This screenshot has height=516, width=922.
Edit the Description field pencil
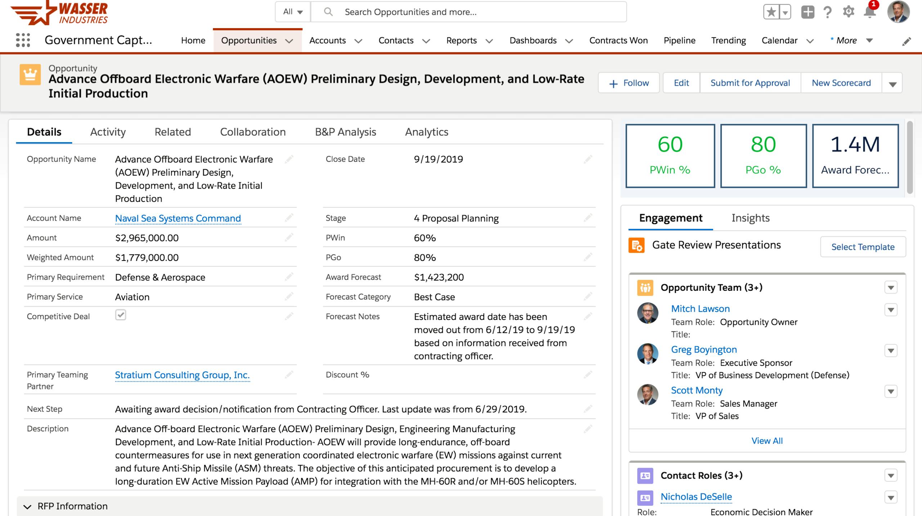[x=588, y=429]
